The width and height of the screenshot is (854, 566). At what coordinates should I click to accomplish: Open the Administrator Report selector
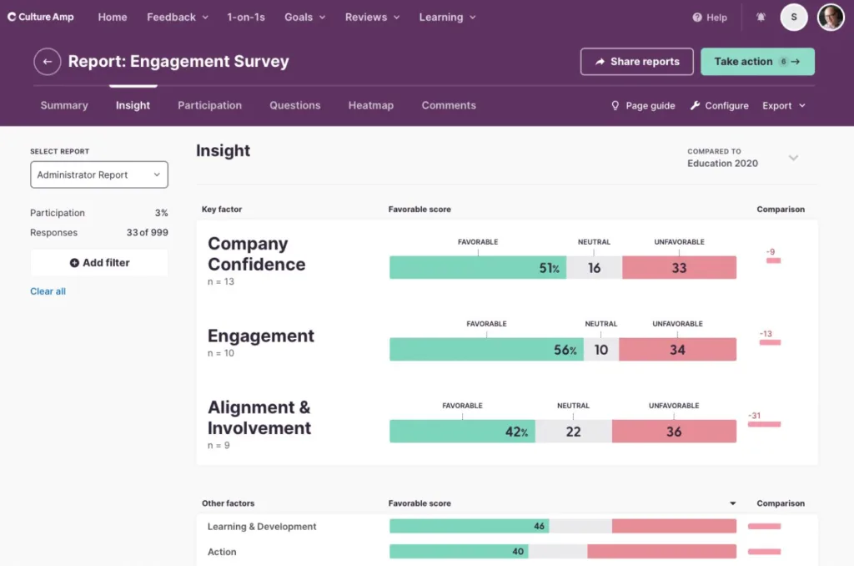tap(98, 174)
